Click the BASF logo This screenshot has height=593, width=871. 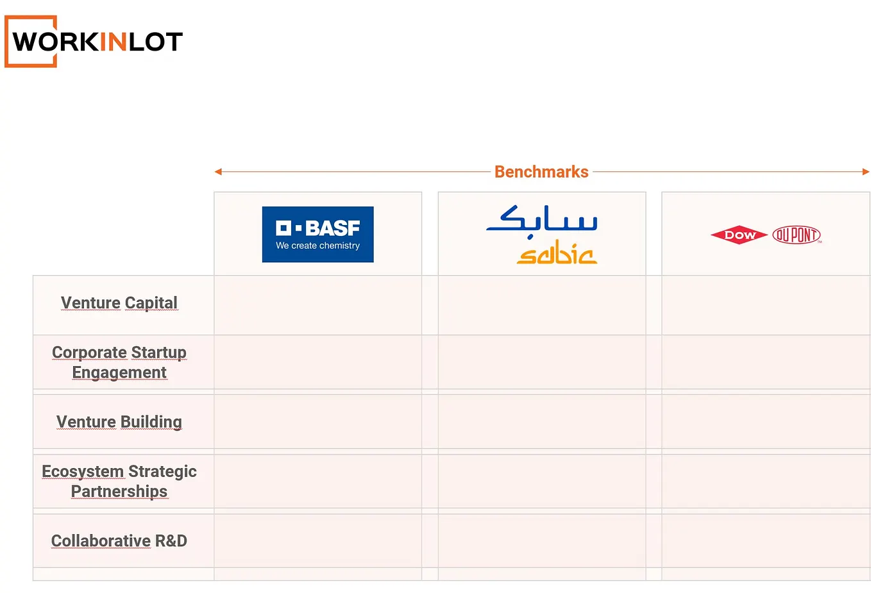(x=317, y=234)
